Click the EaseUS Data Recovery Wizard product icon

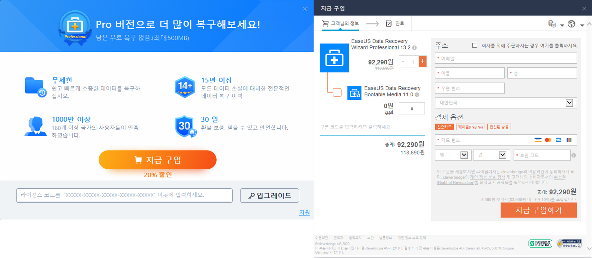point(334,58)
